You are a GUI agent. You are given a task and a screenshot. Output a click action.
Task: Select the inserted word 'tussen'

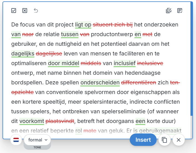pyautogui.click(x=70, y=34)
